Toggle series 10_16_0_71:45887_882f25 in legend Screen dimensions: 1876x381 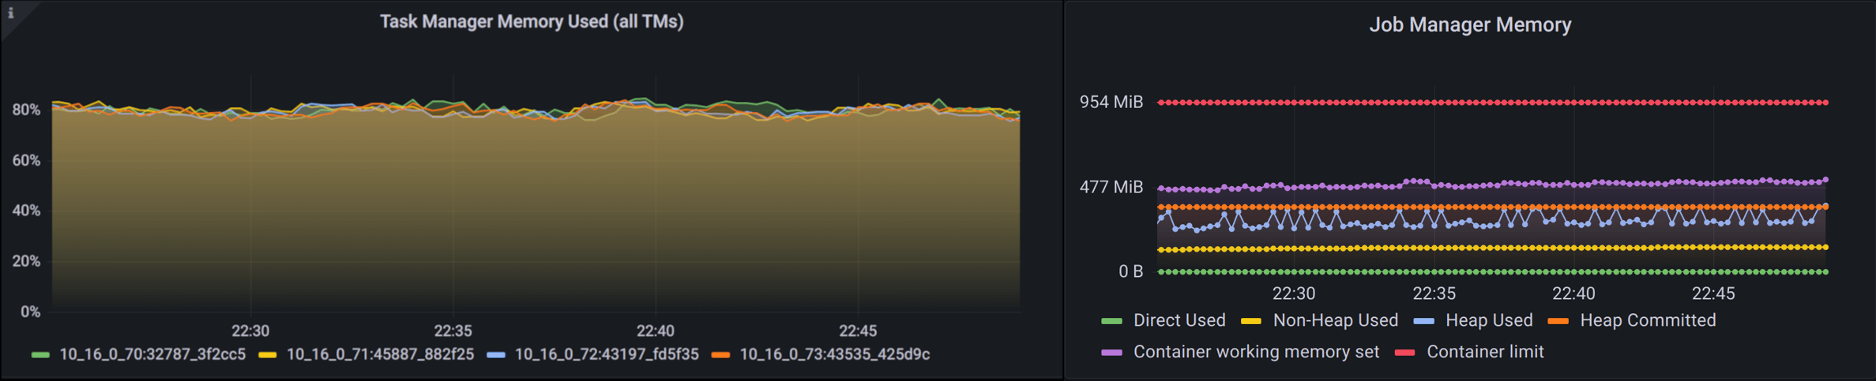tap(379, 355)
